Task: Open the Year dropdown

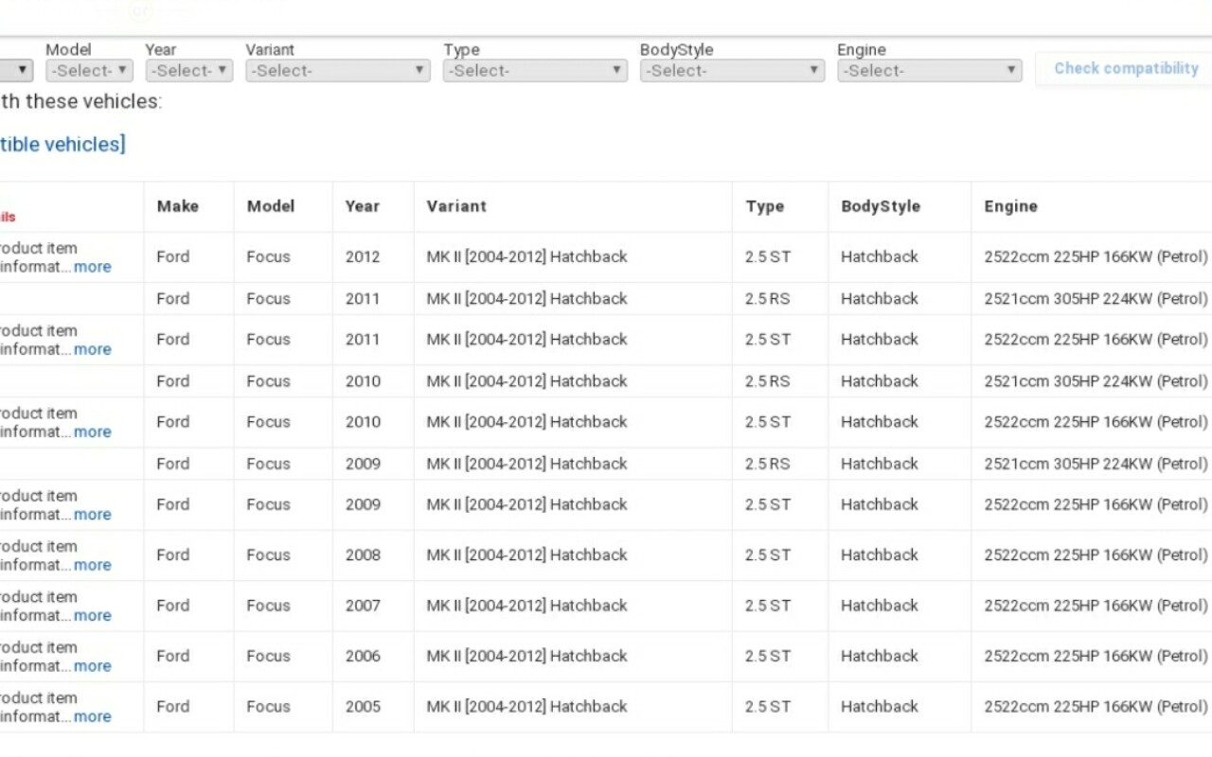Action: pyautogui.click(x=189, y=70)
